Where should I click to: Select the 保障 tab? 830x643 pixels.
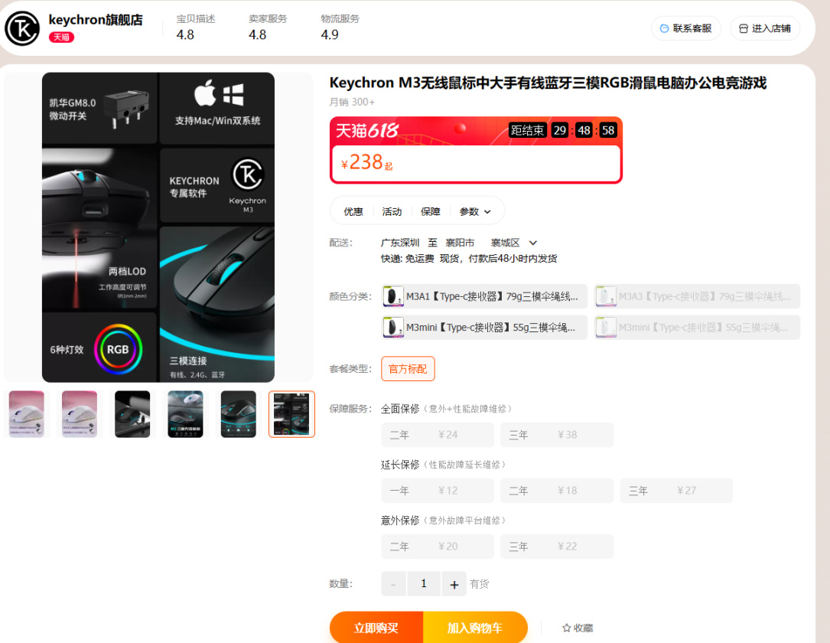tap(431, 211)
